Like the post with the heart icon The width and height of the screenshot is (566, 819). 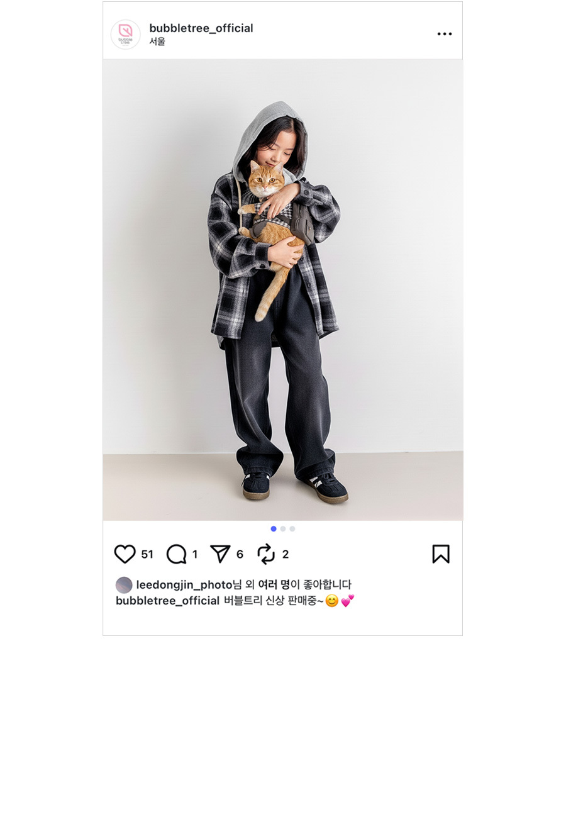(125, 554)
